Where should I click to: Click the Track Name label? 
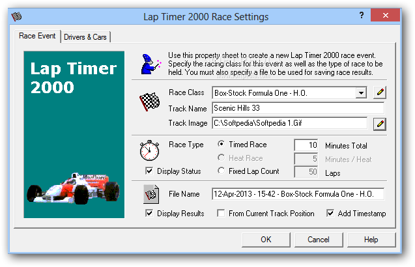pos(188,109)
